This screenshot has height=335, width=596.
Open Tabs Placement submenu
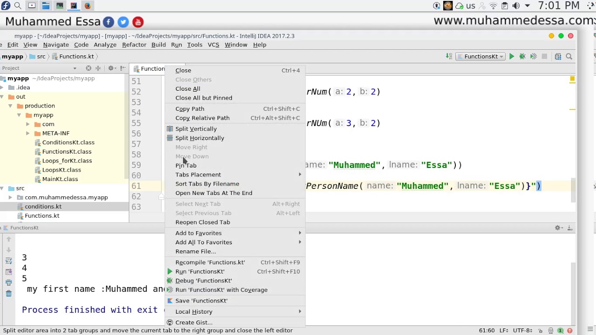coord(235,174)
